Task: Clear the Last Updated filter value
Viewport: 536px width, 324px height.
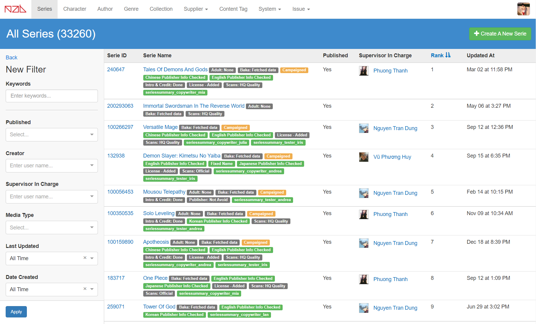Action: click(x=85, y=258)
